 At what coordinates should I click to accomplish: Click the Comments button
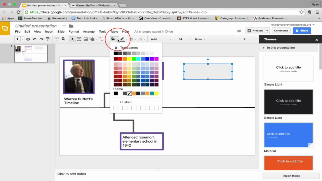pyautogui.click(x=281, y=31)
